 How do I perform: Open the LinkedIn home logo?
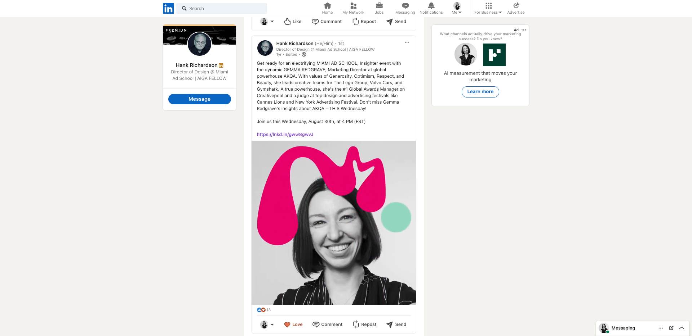[168, 8]
